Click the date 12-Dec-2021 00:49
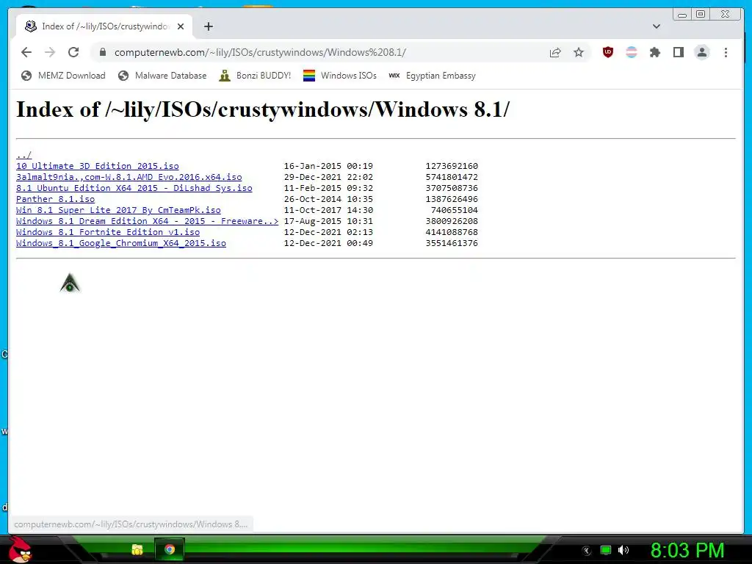 [328, 243]
